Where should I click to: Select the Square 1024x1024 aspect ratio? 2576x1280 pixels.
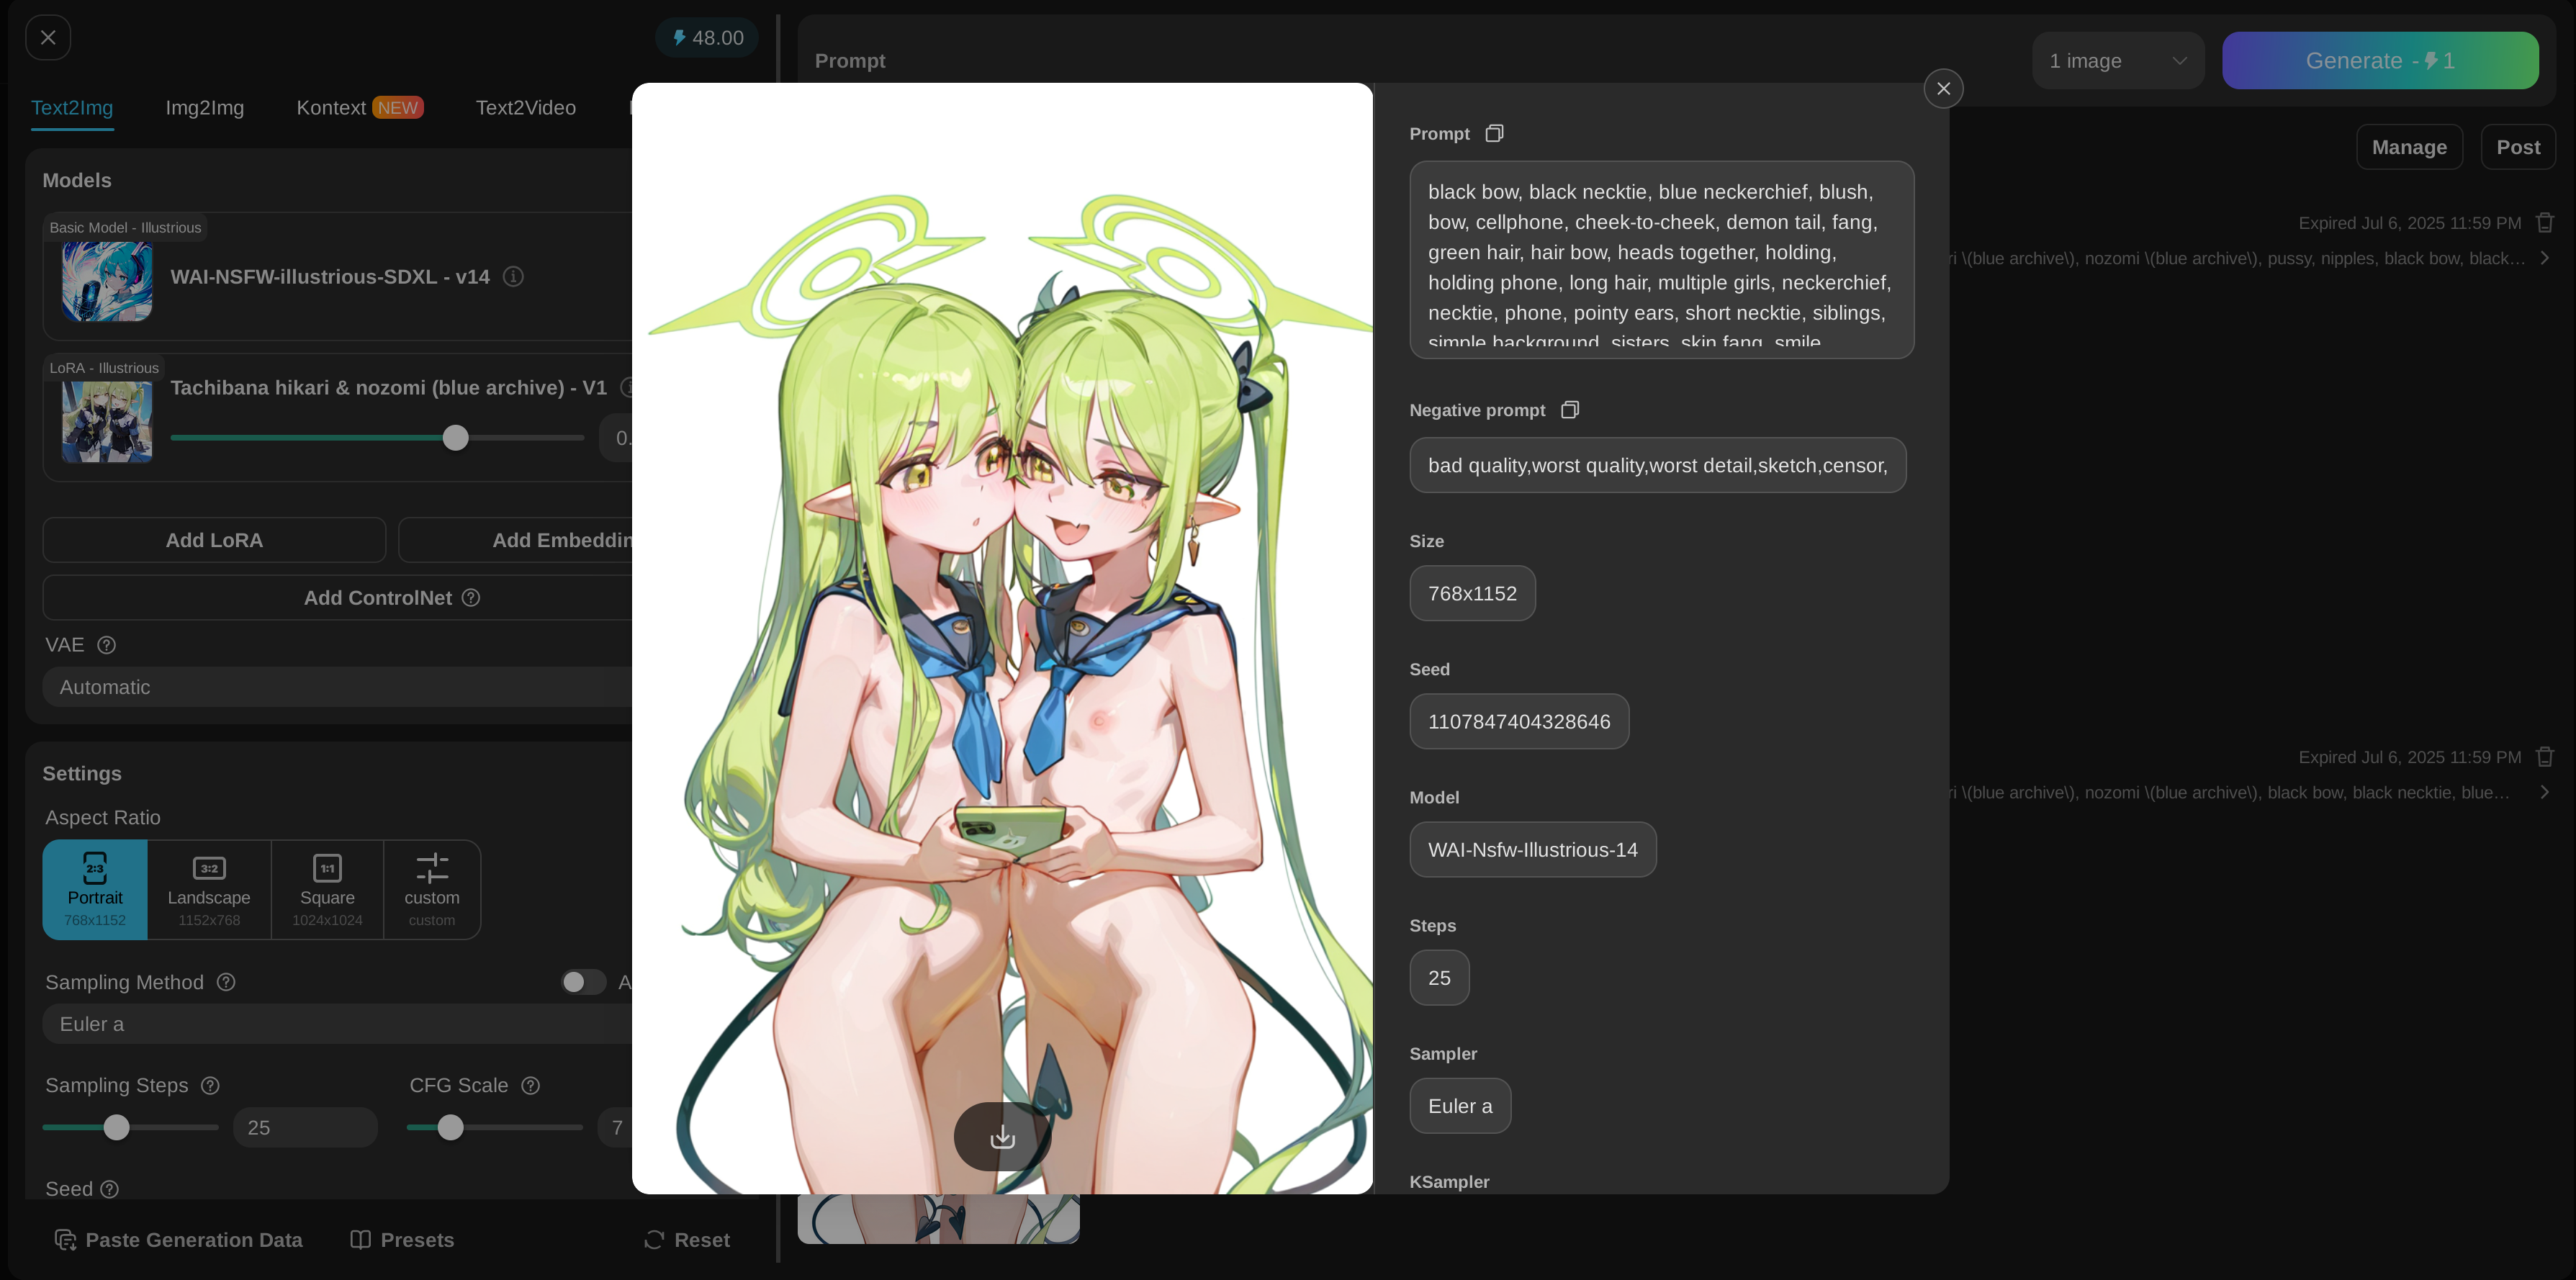click(x=327, y=890)
